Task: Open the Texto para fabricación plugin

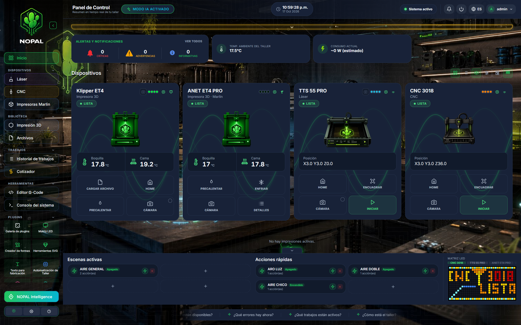Action: pos(17,268)
